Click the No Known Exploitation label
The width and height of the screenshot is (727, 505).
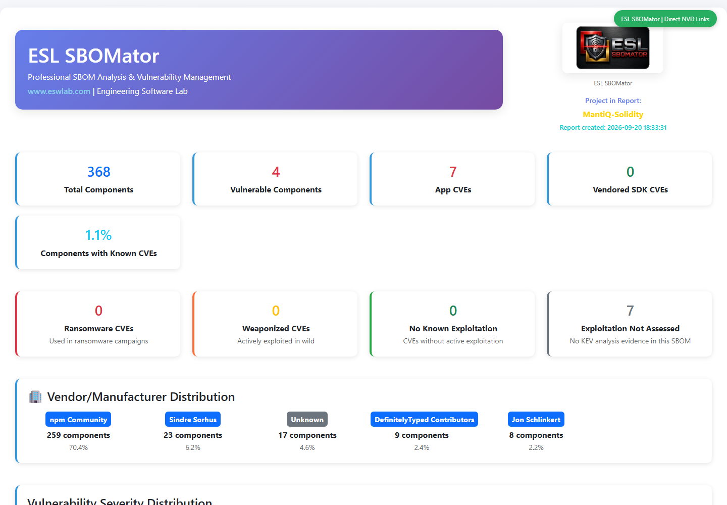[x=453, y=329]
